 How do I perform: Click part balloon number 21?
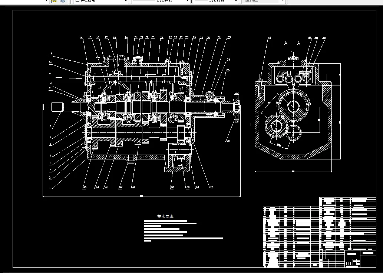click(x=142, y=37)
